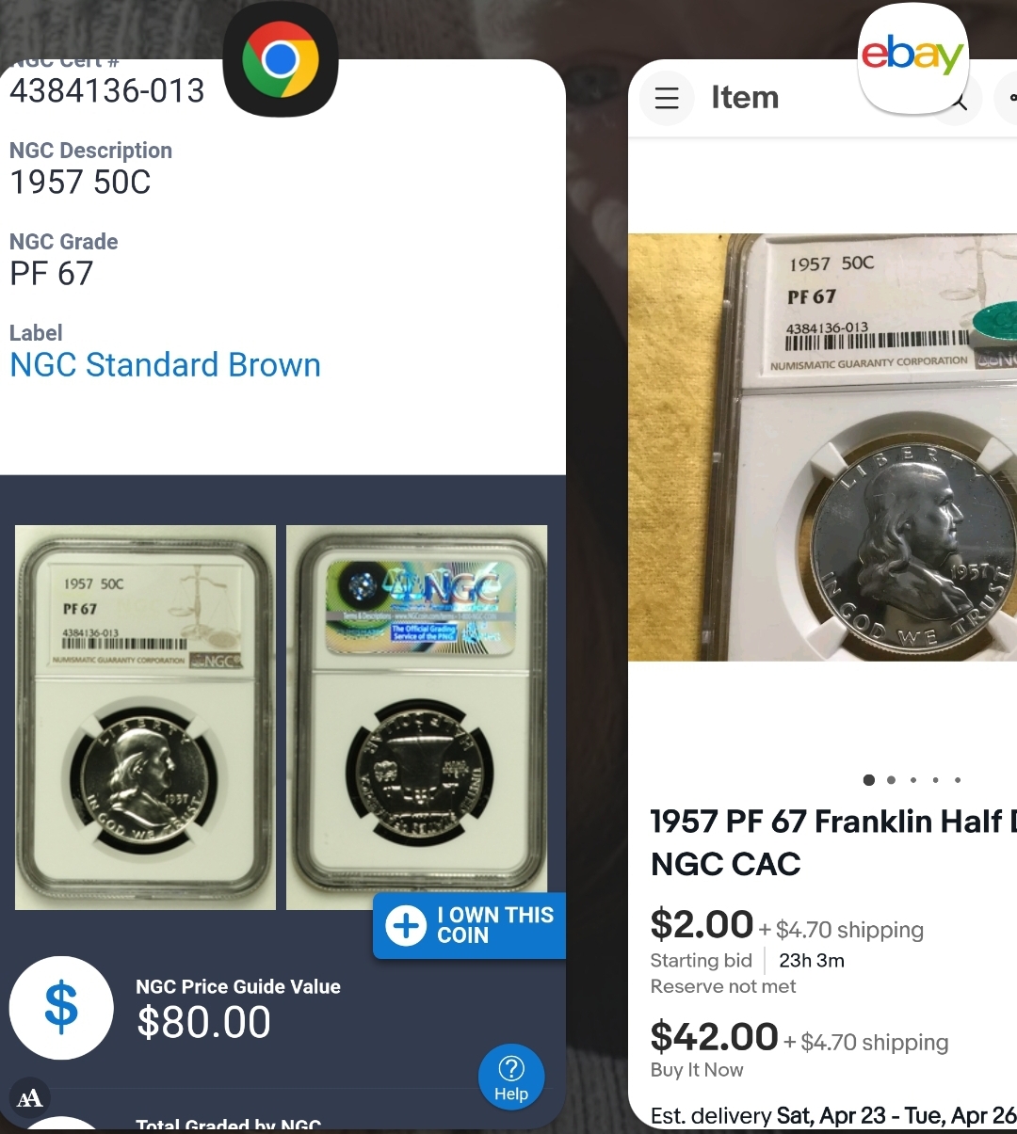View the coin reverse slab thumbnail
The height and width of the screenshot is (1134, 1017).
[x=416, y=717]
